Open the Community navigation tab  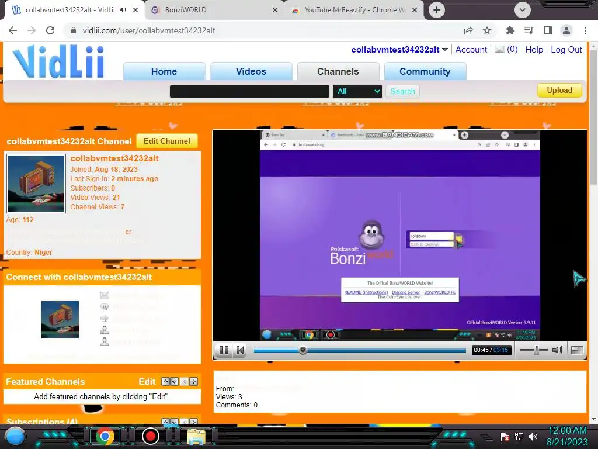point(425,71)
